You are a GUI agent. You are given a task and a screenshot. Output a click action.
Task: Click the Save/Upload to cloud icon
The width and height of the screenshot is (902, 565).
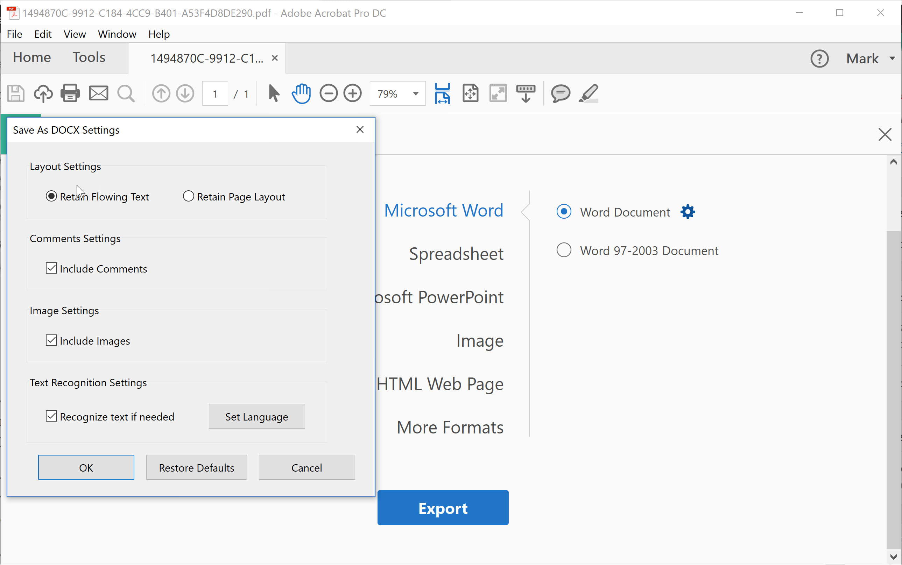click(42, 94)
